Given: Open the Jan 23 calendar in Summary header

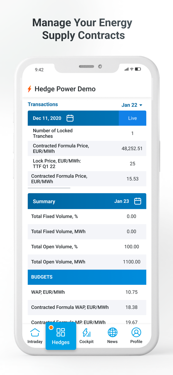Looking at the screenshot, I should [138, 201].
